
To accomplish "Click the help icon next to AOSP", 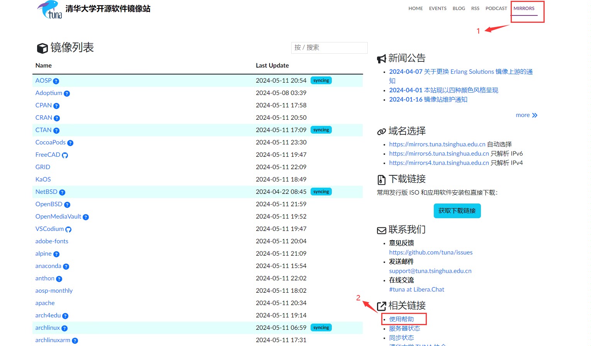I will coord(56,81).
